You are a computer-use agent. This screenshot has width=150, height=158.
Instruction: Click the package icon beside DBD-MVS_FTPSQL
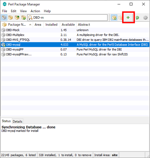pos(3,40)
